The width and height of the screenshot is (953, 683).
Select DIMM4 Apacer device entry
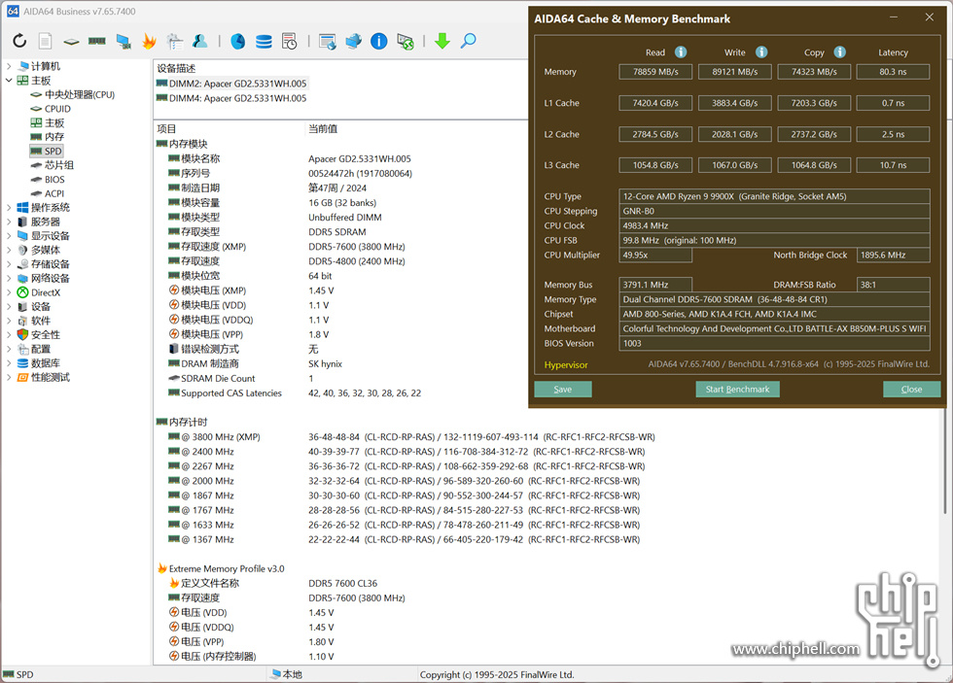click(237, 98)
